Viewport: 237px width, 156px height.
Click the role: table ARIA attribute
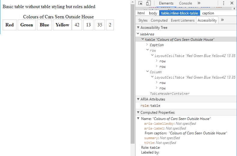(x=150, y=106)
